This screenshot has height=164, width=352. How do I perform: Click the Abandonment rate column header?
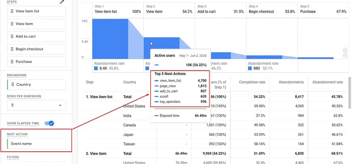328,82
